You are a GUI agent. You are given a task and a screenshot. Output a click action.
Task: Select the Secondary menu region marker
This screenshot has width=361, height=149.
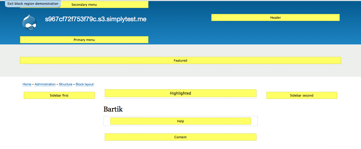pos(84,4)
